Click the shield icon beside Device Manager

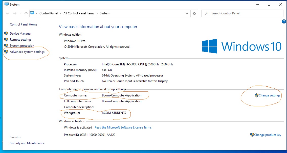tap(6, 33)
